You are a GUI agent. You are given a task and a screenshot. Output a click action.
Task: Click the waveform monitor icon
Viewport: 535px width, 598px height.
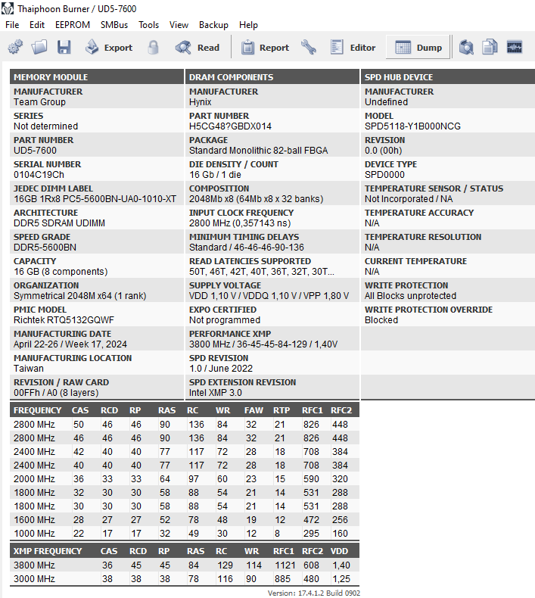pyautogui.click(x=515, y=47)
